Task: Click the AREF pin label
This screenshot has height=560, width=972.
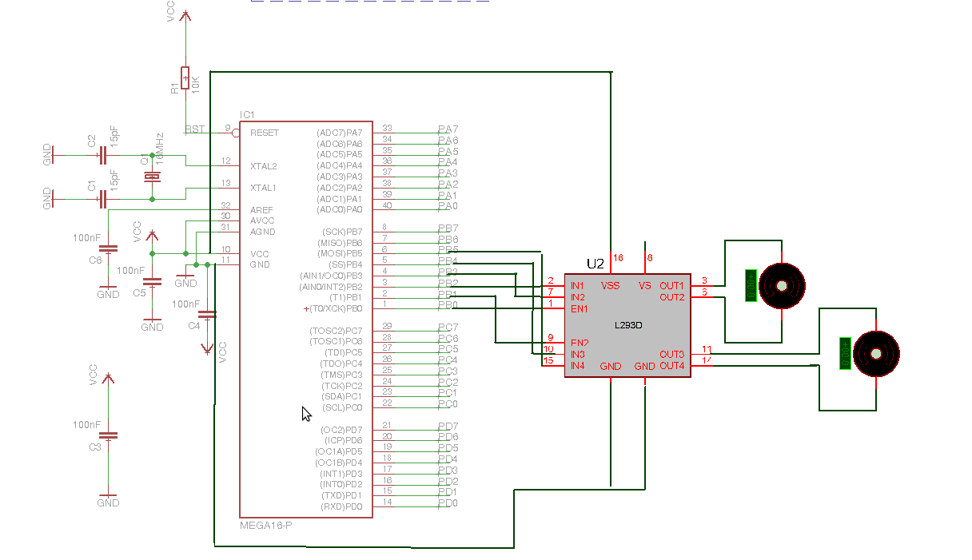Action: point(261,210)
